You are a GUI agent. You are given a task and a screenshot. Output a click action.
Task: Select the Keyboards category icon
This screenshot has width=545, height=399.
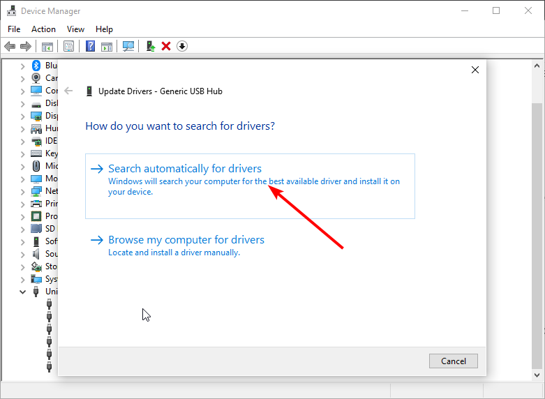pos(36,153)
